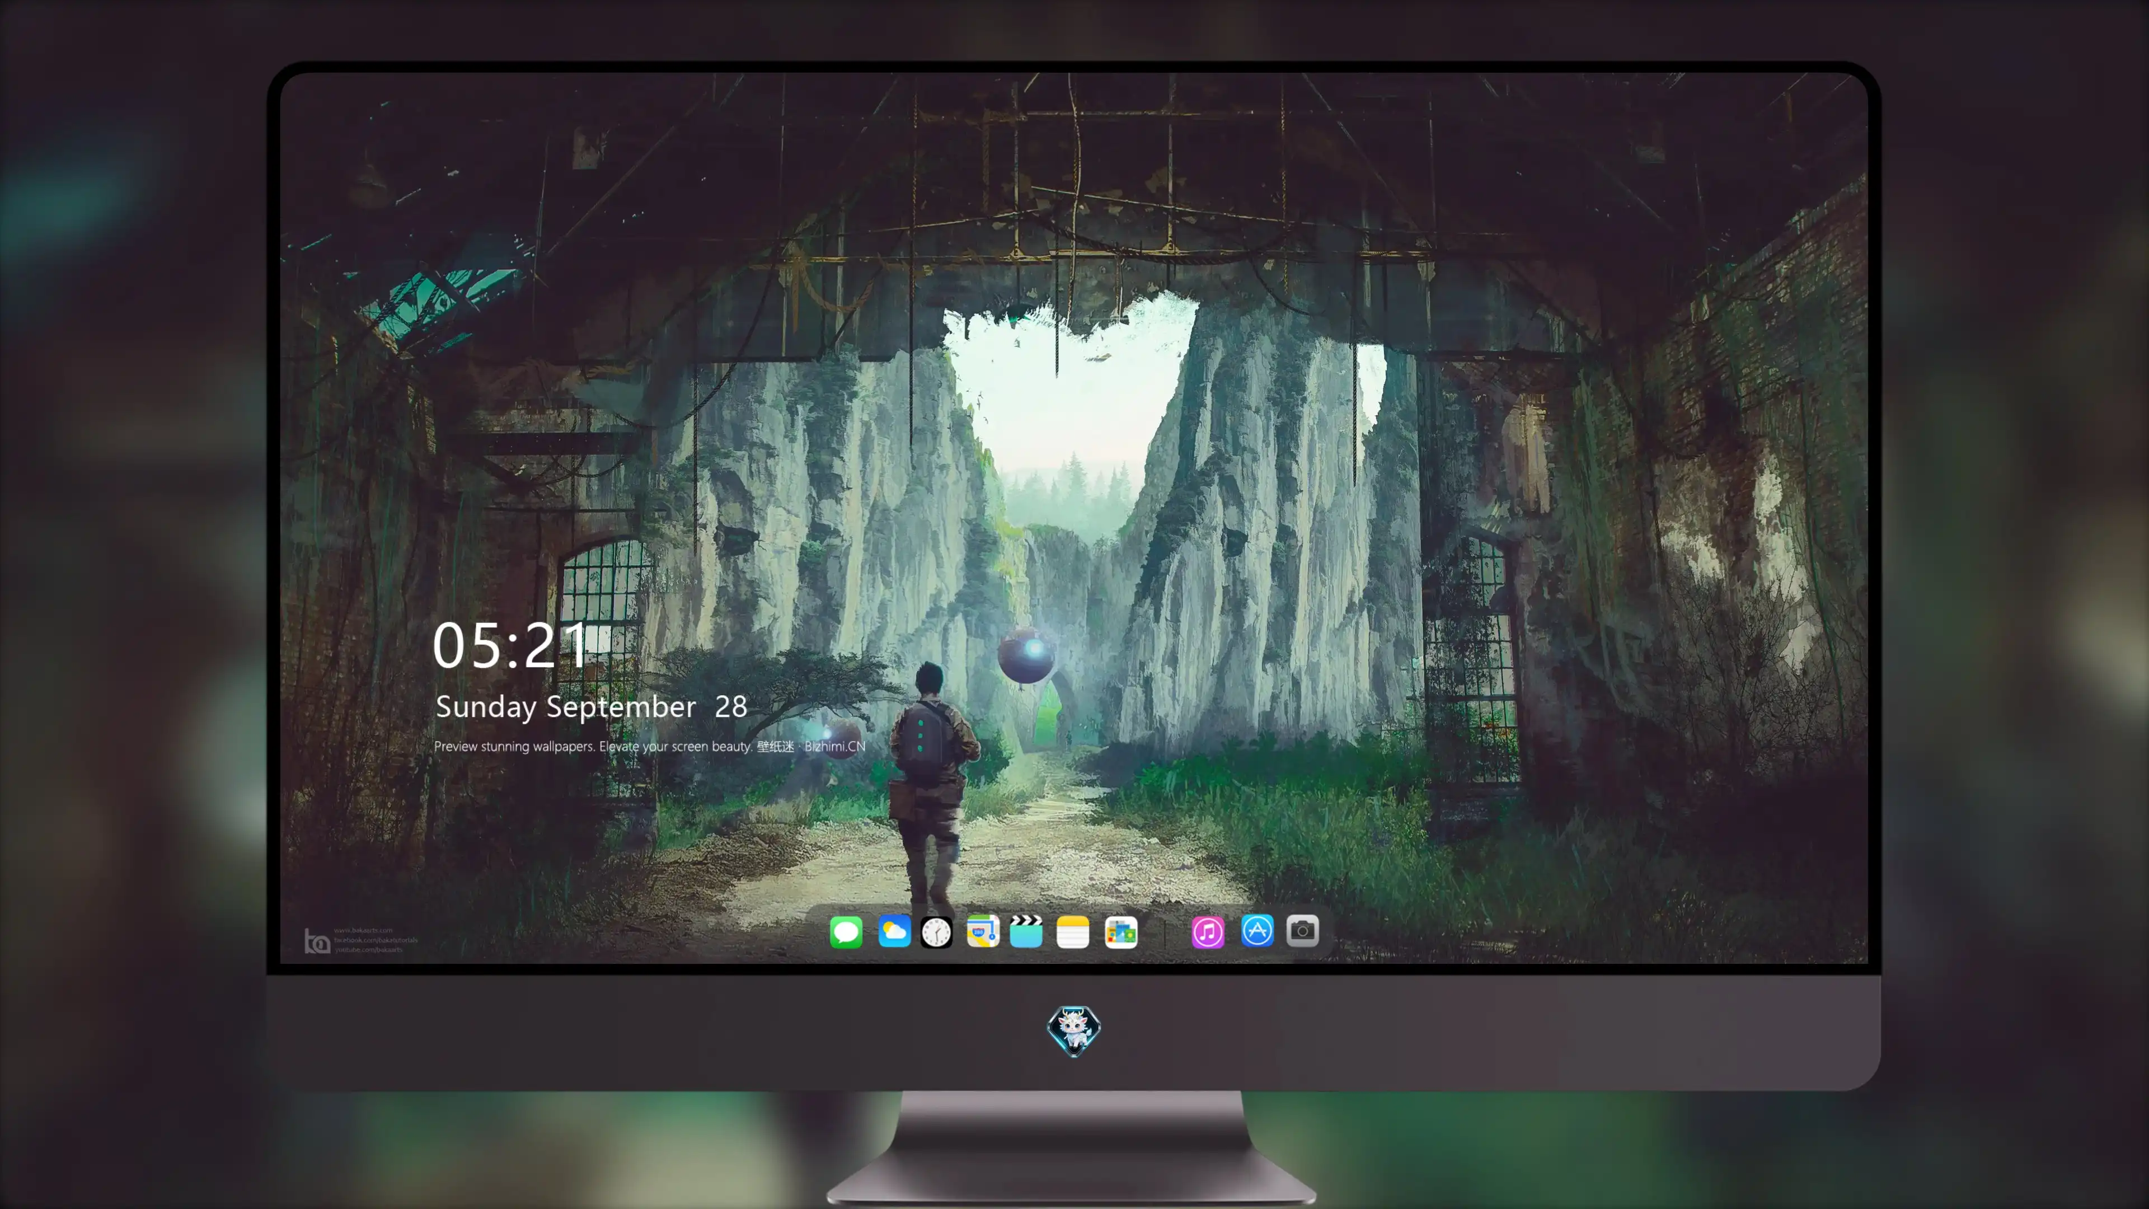Click the 05:21 clock display
This screenshot has width=2149, height=1209.
coord(510,646)
